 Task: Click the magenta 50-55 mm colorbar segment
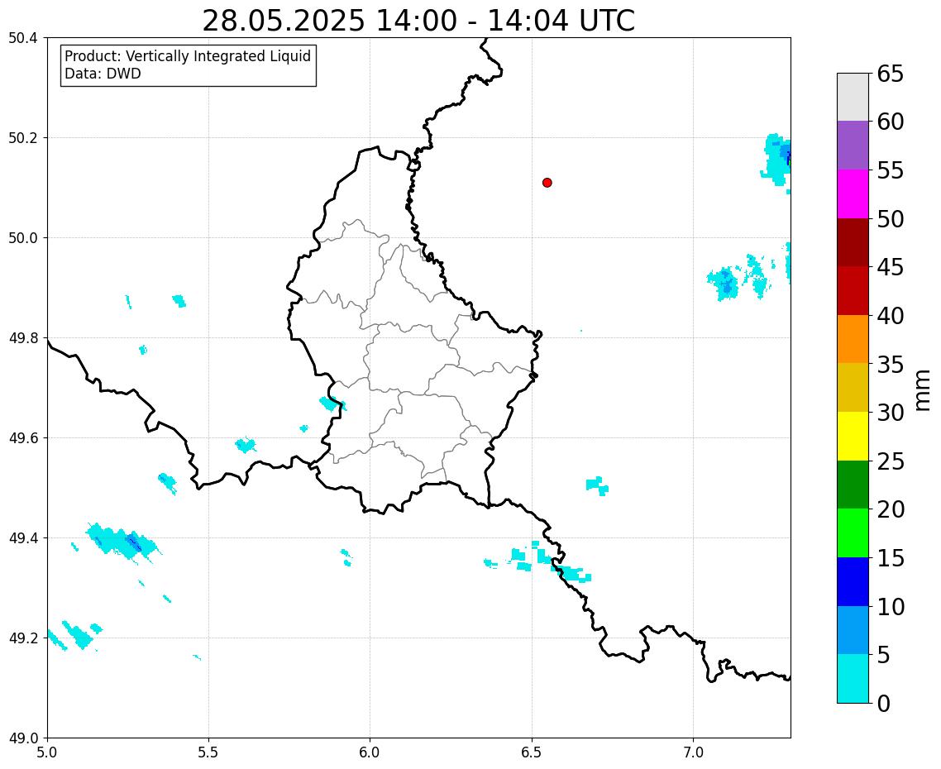click(853, 193)
